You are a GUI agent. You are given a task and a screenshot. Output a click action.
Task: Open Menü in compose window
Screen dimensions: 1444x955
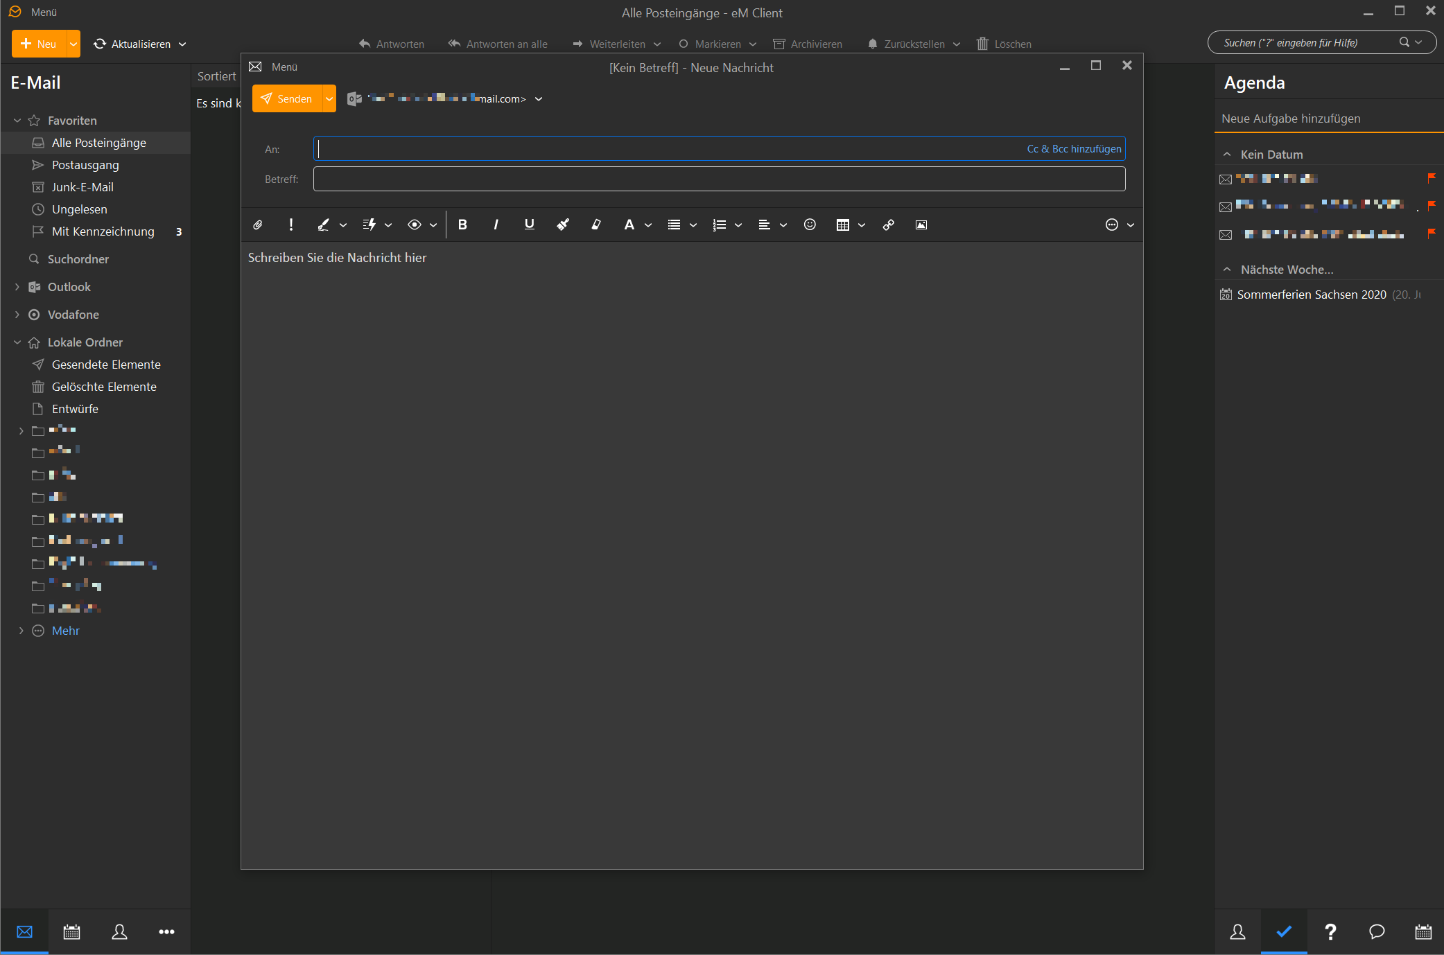284,67
